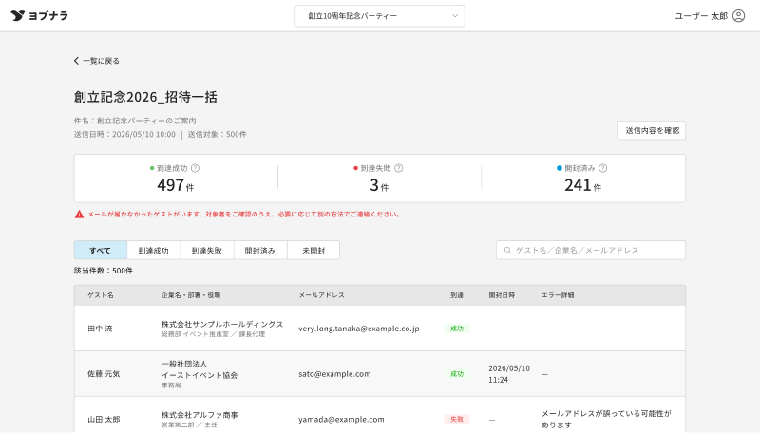Click the search magnifier icon
Screen dimensions: 760x433
(507, 250)
